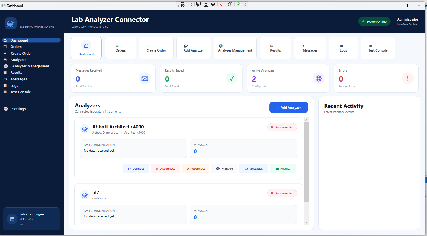Switch to the Messages tab in top navigation

(310, 48)
